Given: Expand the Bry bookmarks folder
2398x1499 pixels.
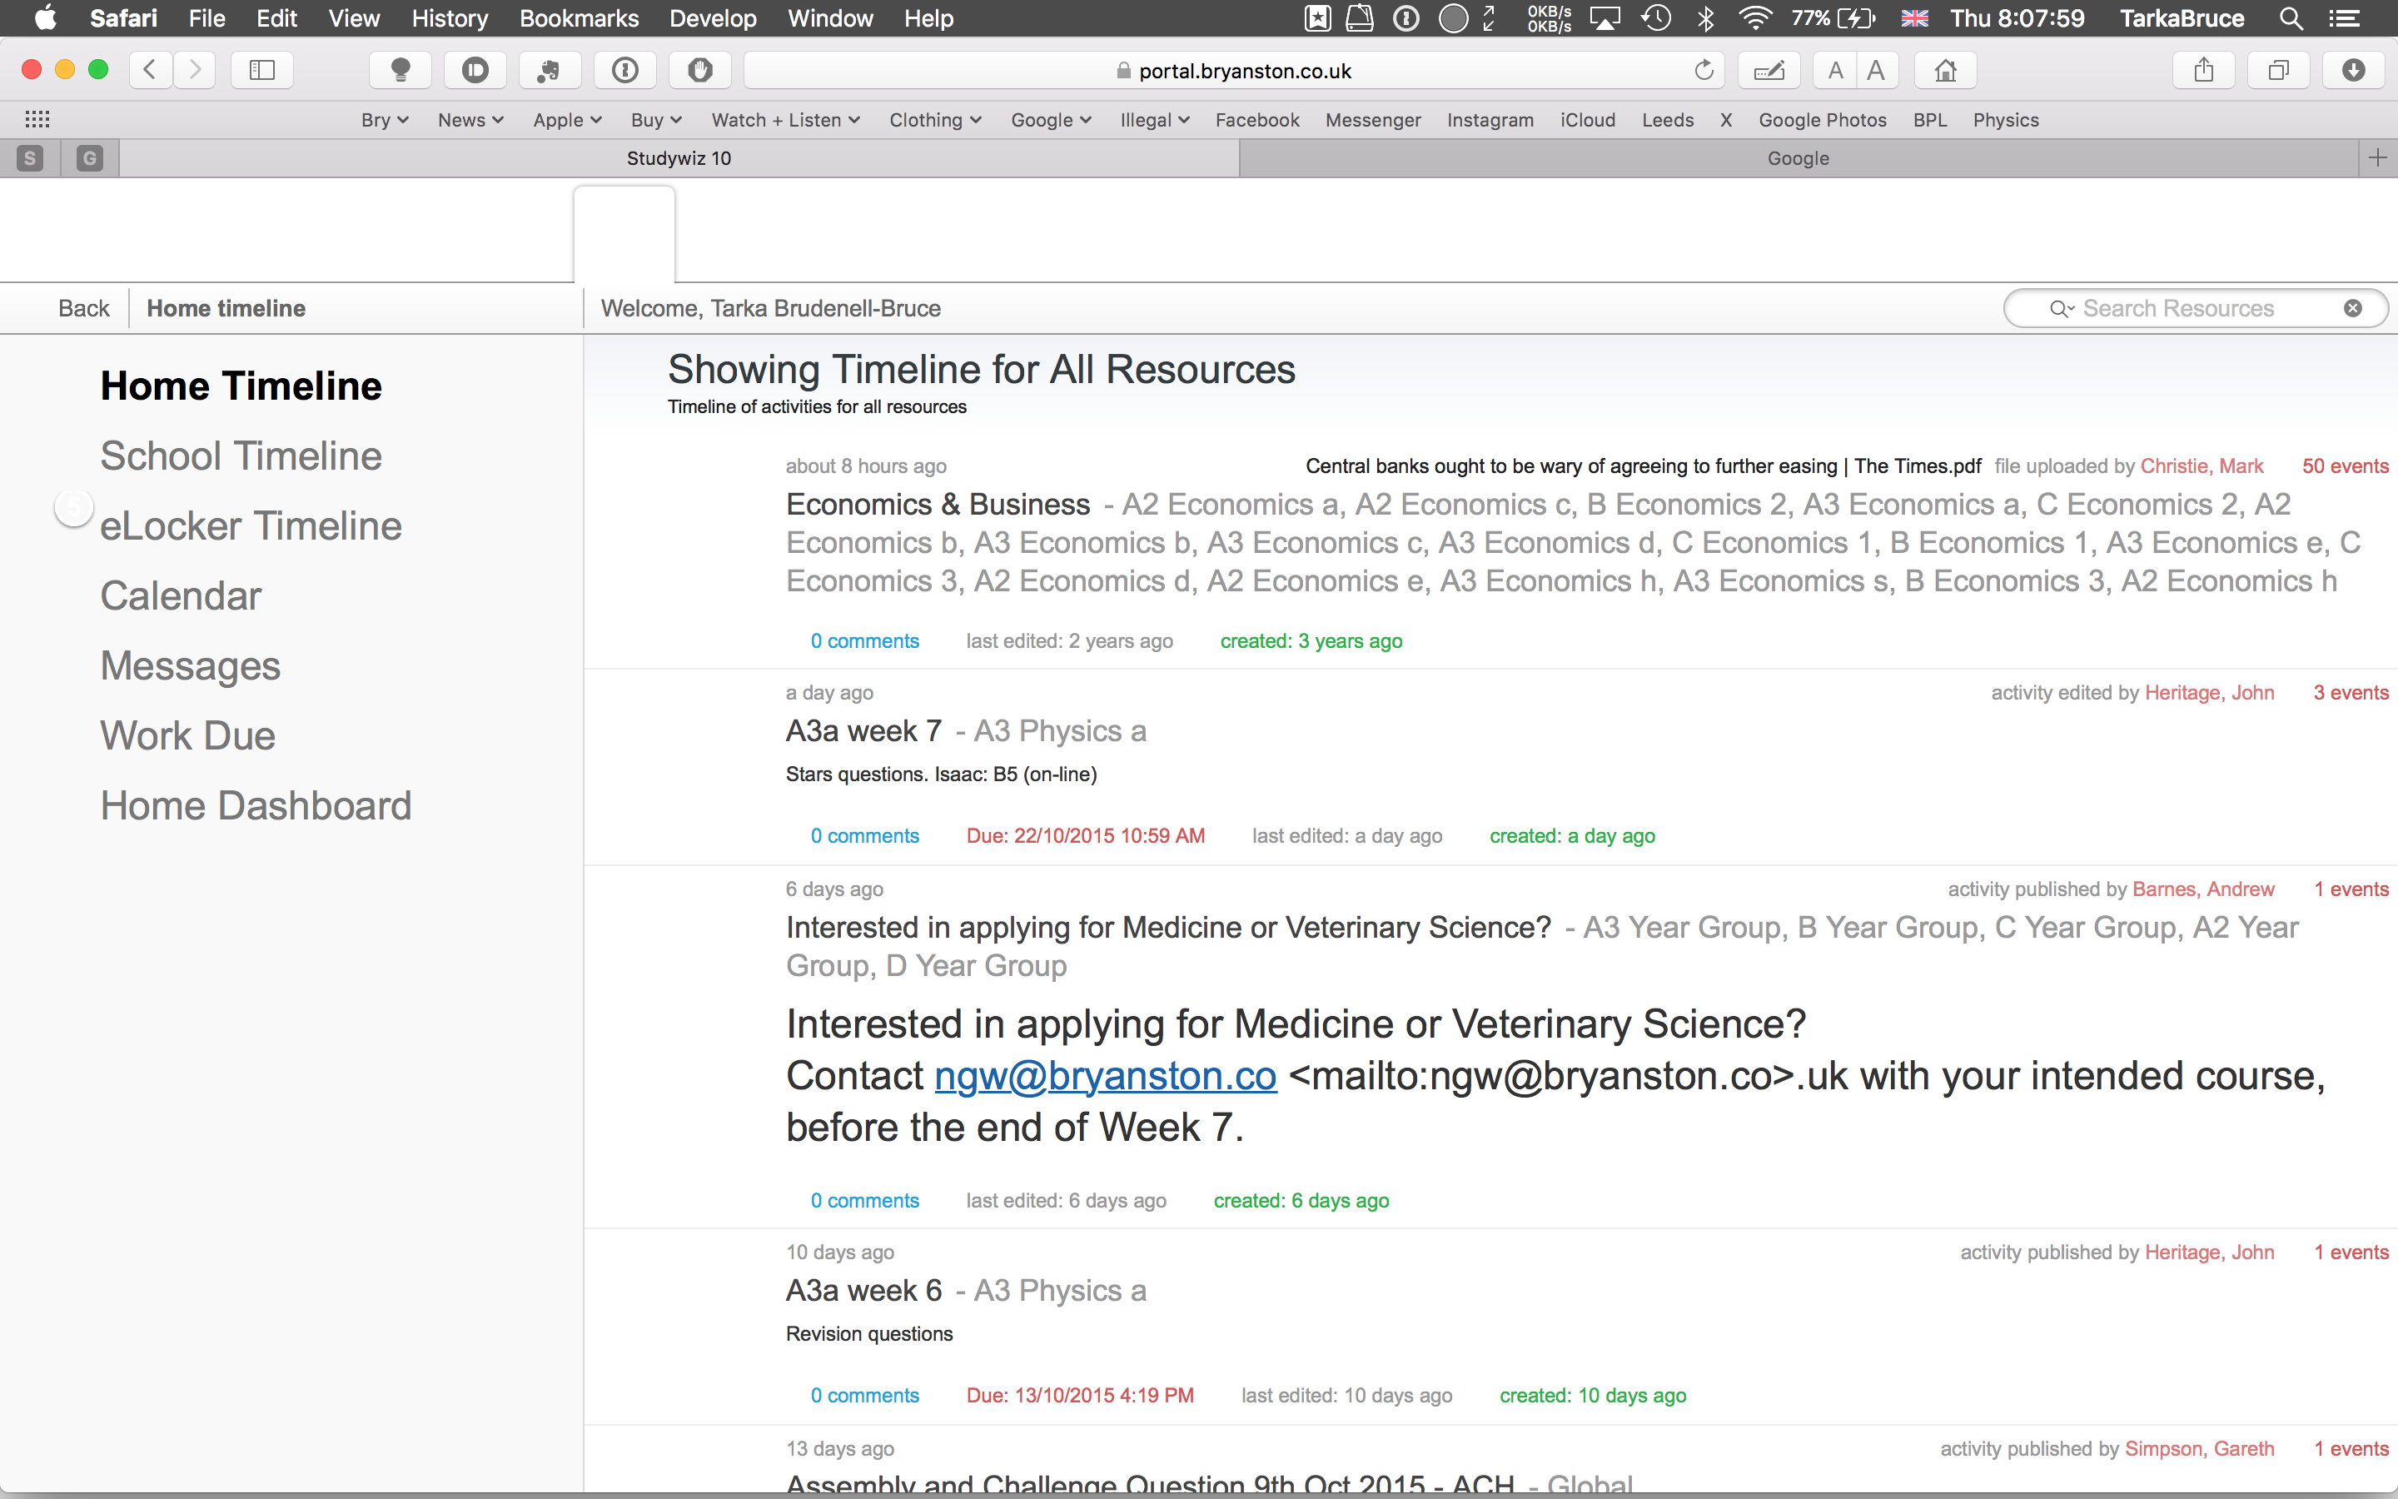Looking at the screenshot, I should tap(385, 120).
